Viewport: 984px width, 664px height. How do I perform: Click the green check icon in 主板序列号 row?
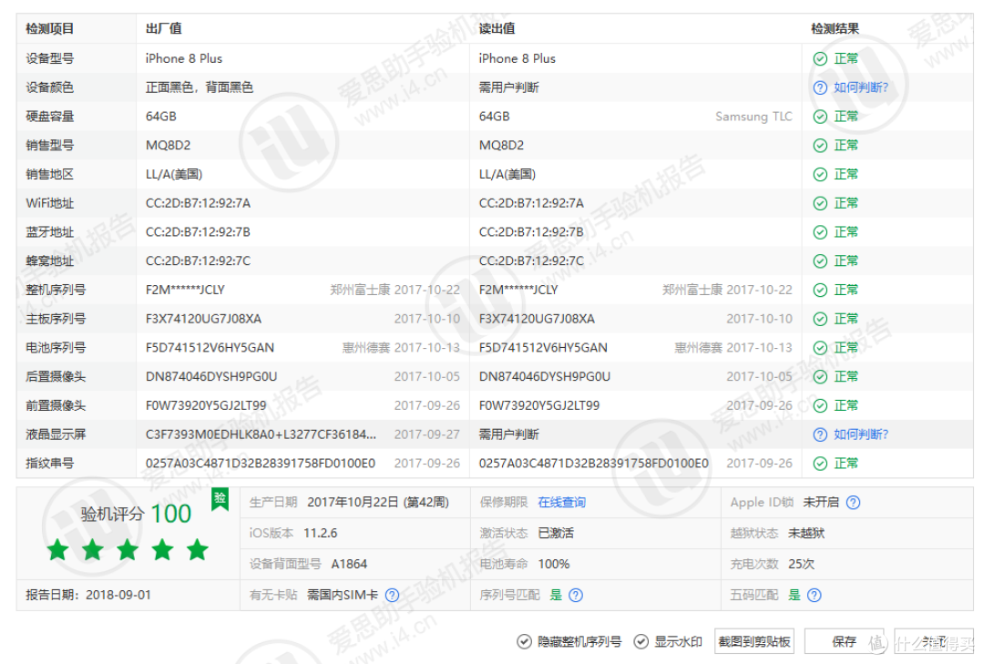pyautogui.click(x=820, y=319)
